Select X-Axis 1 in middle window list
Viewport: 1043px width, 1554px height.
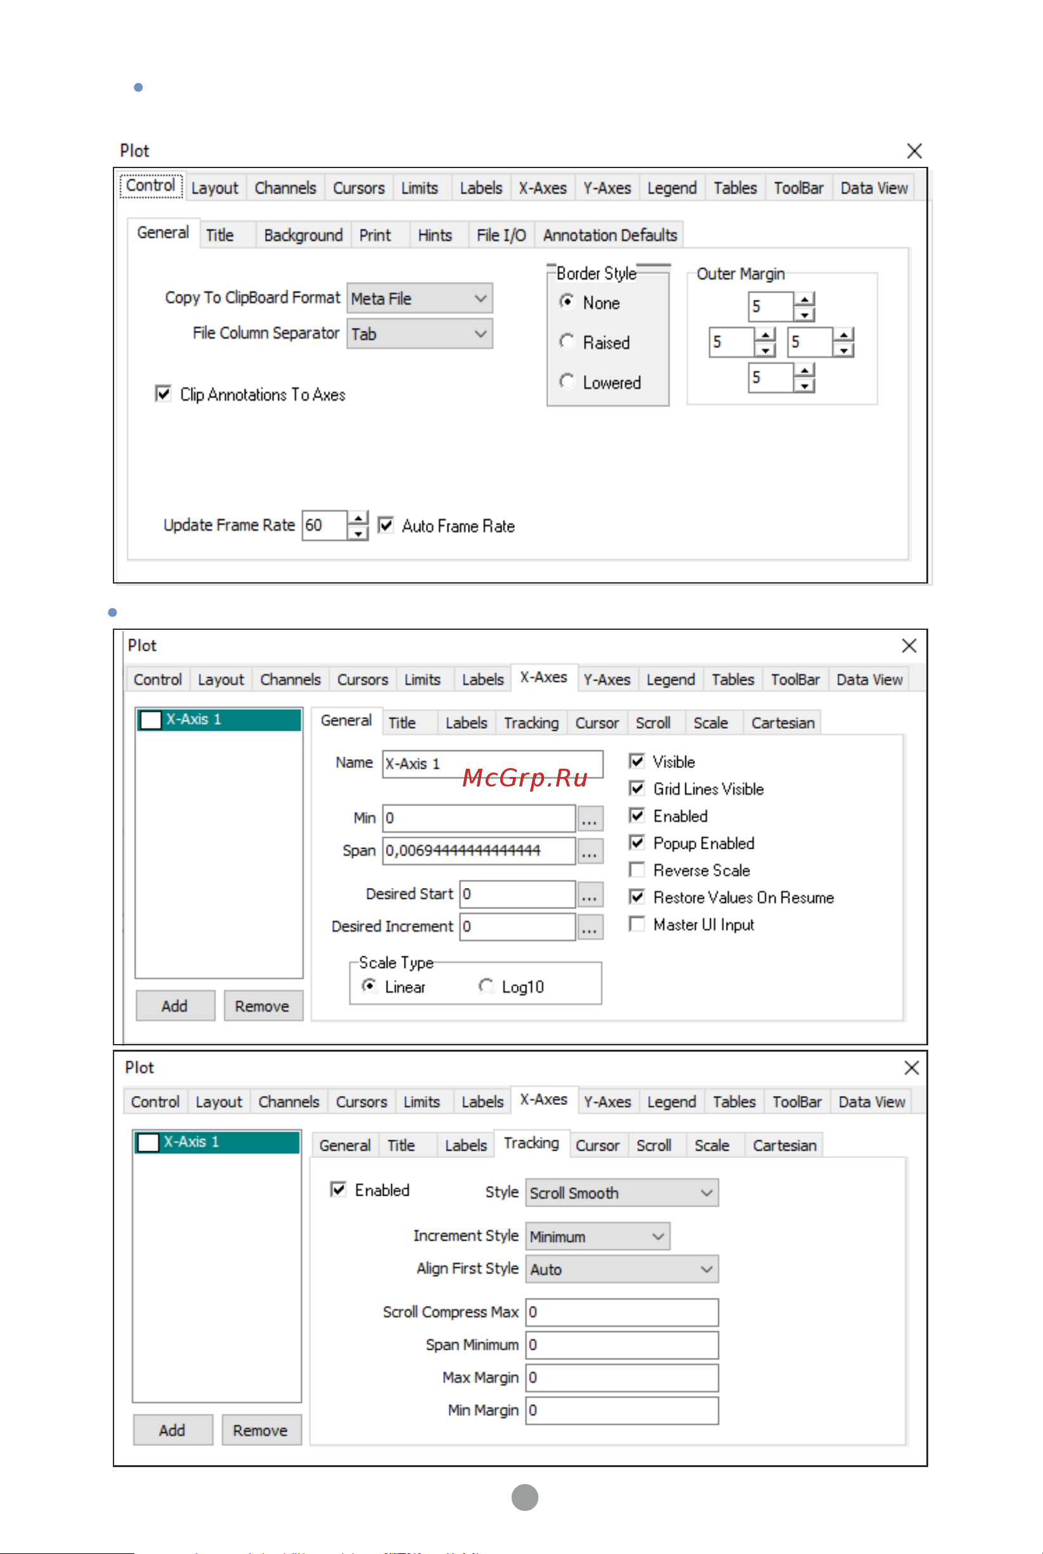[x=219, y=720]
